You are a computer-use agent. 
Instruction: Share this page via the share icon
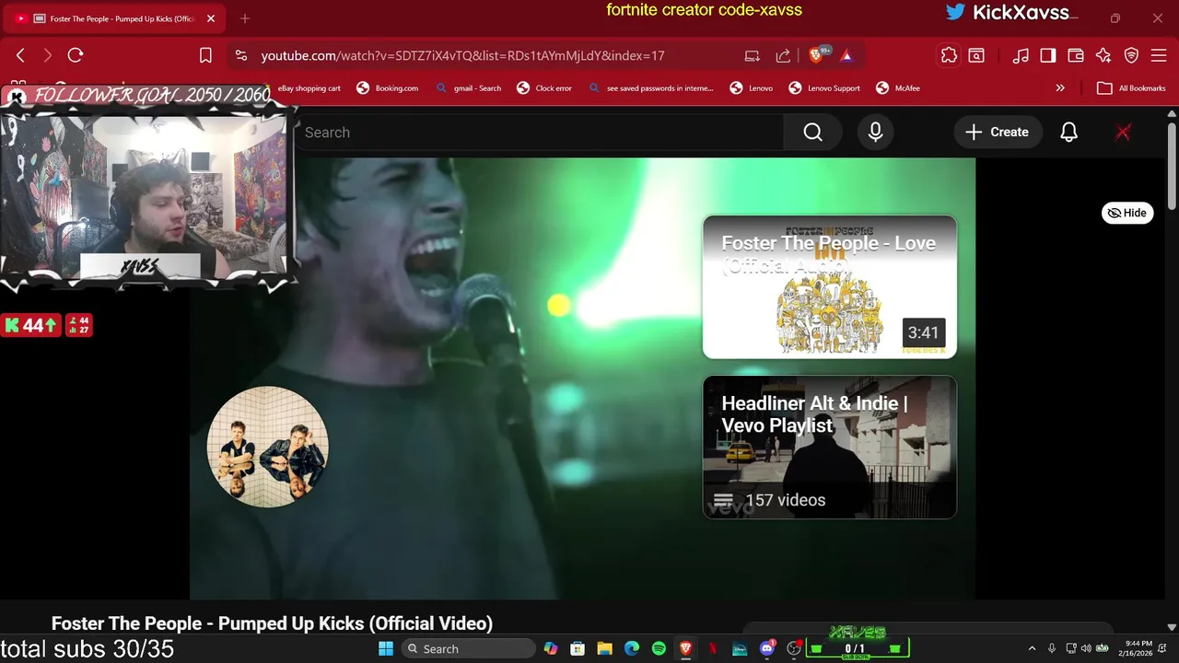click(x=783, y=55)
